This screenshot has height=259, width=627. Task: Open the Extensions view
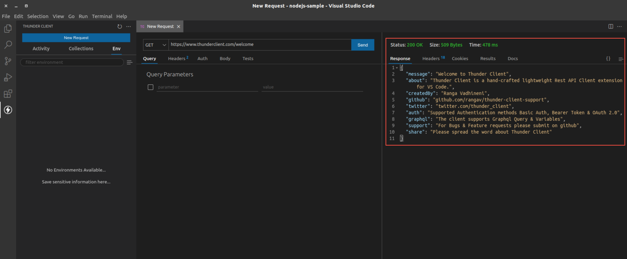point(8,93)
